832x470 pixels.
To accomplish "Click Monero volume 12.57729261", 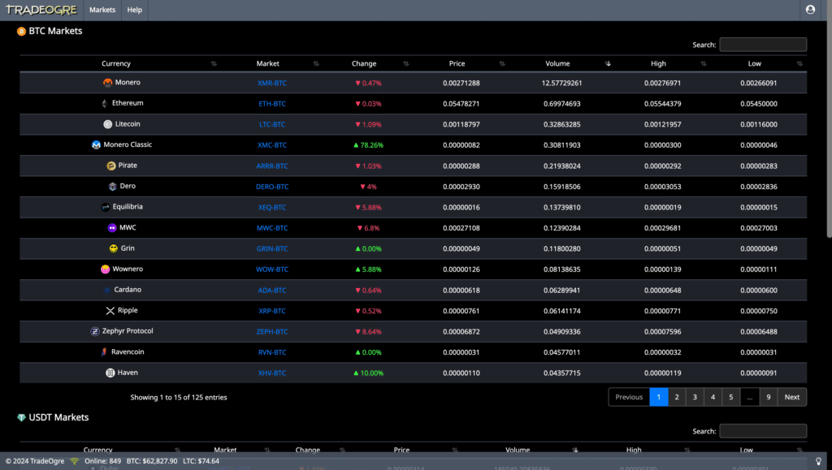I will pyautogui.click(x=562, y=83).
